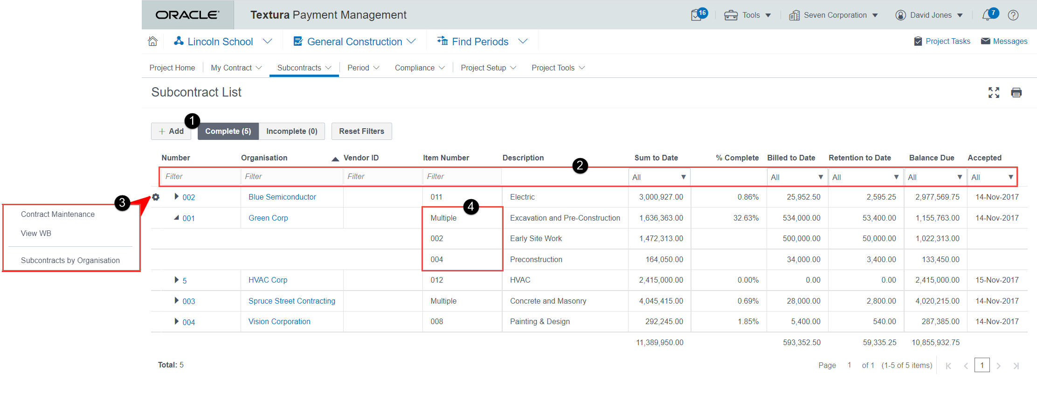Open the Period menu

point(363,68)
